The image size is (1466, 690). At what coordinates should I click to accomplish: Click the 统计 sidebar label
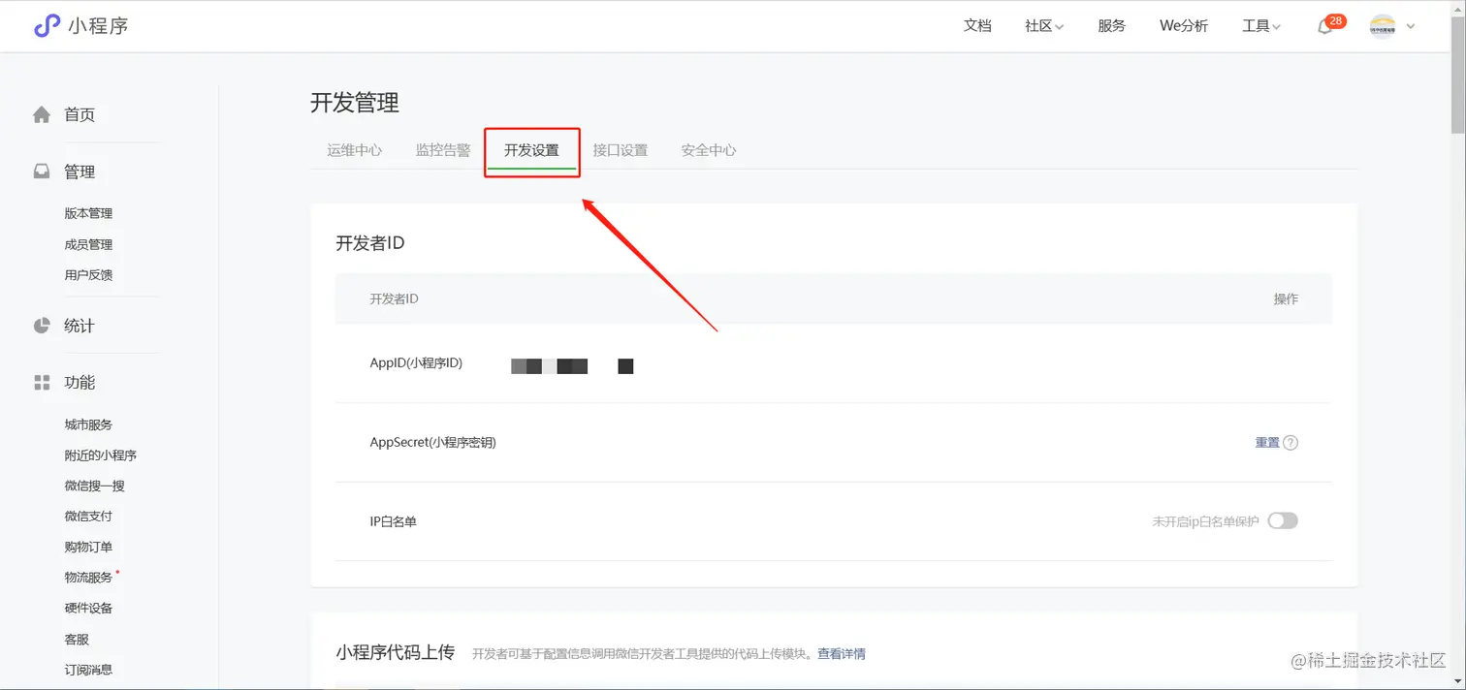(x=80, y=326)
